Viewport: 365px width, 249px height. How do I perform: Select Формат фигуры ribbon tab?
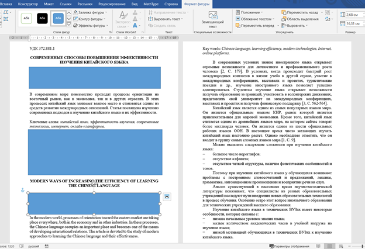click(x=197, y=4)
